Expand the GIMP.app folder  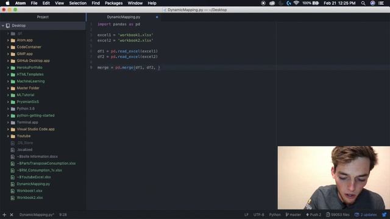[x=8, y=54]
